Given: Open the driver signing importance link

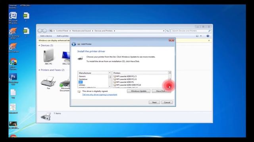Looking at the screenshot, I should click(100, 95).
